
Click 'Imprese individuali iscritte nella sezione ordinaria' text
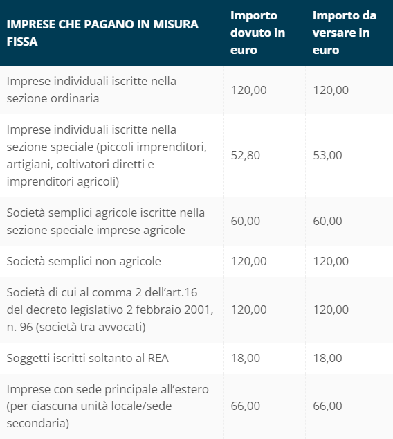pos(91,90)
